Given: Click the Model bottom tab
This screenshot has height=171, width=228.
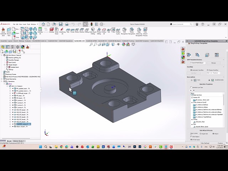Looking at the screenshot, I should pyautogui.click(x=9, y=141).
